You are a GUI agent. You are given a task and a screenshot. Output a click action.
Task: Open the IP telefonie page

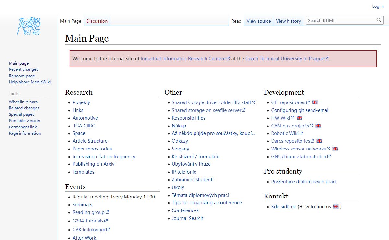tap(184, 172)
